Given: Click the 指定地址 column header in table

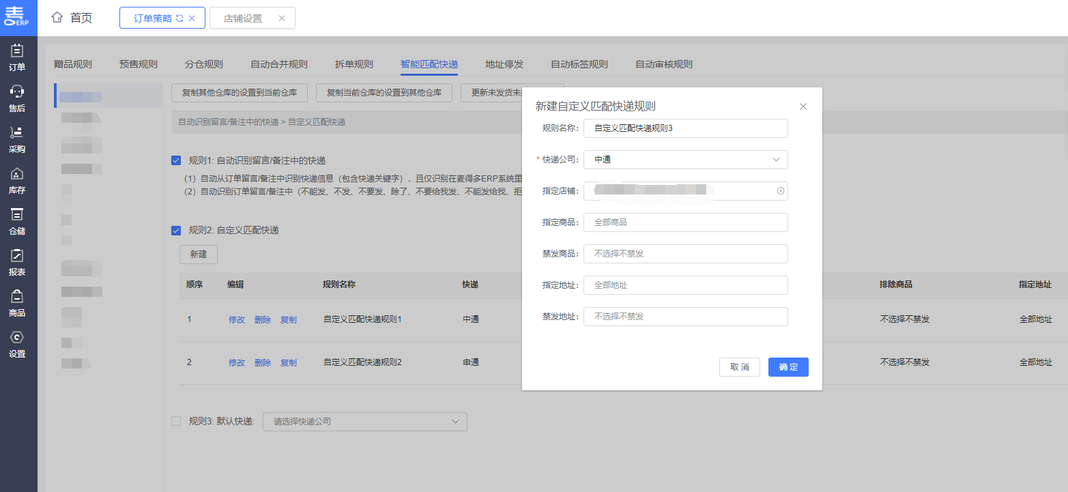Looking at the screenshot, I should click(x=1035, y=285).
